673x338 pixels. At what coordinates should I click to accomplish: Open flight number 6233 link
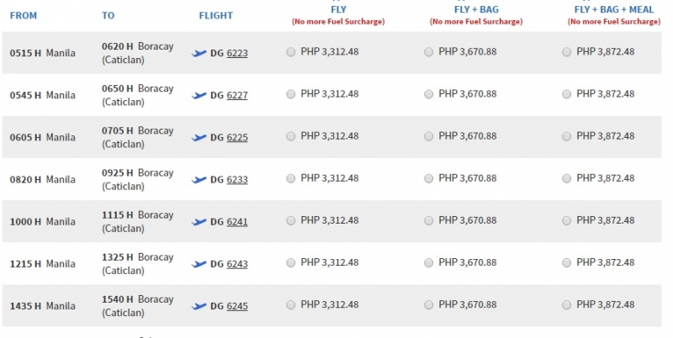(237, 180)
